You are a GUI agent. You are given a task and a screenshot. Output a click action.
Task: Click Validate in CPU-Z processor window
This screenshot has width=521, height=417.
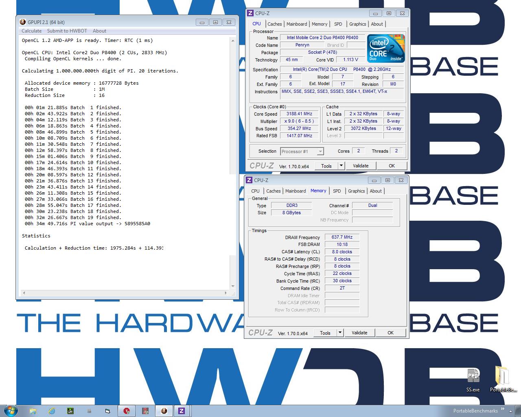pos(361,166)
